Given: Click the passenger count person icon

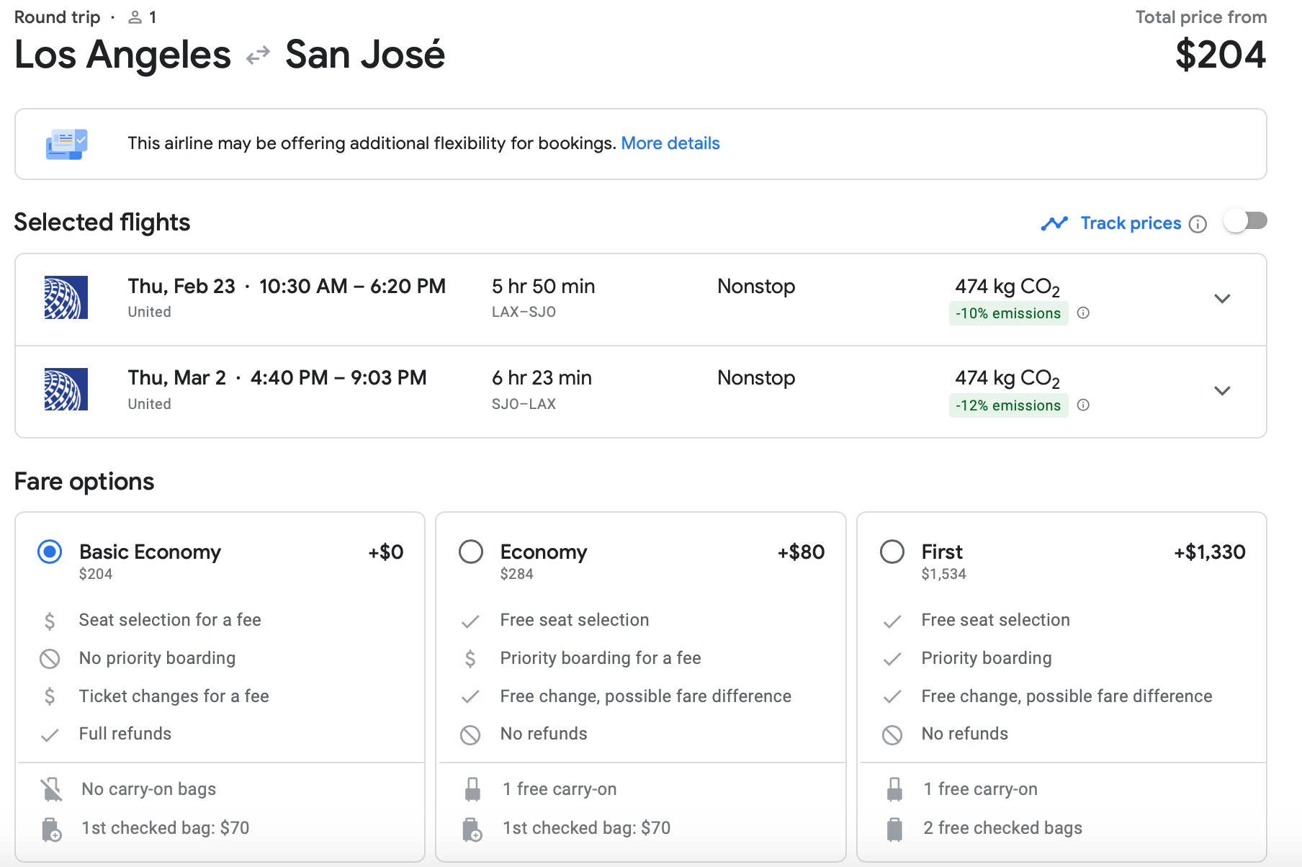Looking at the screenshot, I should [135, 17].
